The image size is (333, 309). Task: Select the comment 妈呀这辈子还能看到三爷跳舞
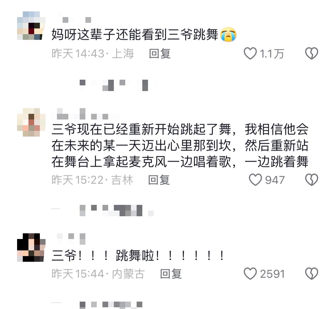pos(144,34)
